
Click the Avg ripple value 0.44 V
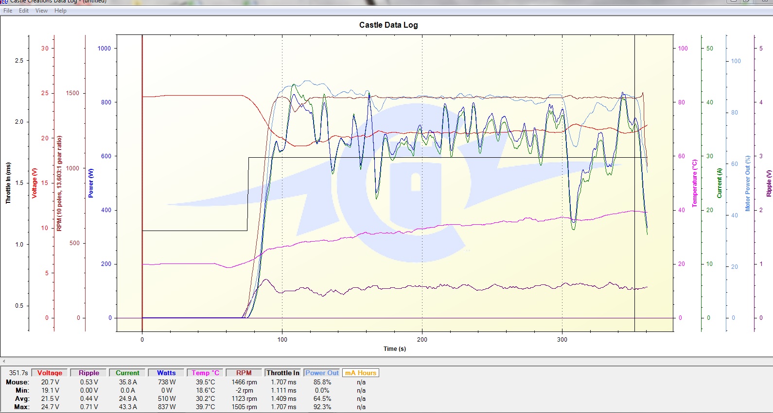click(x=89, y=398)
